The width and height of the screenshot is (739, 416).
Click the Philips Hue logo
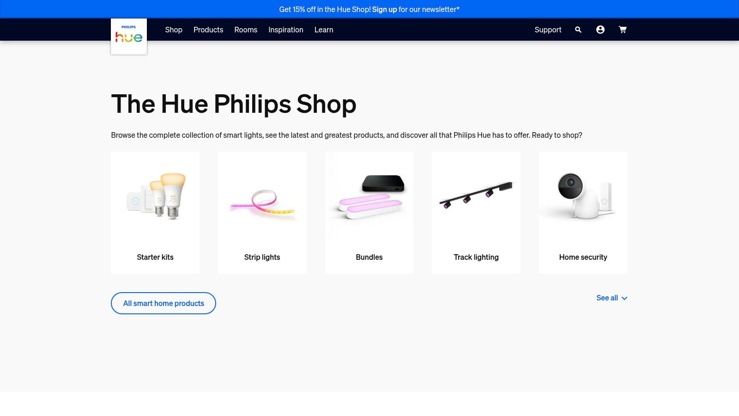[x=129, y=37]
